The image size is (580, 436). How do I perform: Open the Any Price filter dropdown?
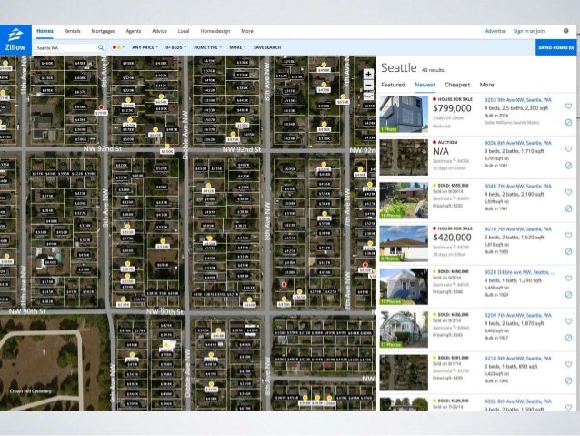pyautogui.click(x=145, y=47)
